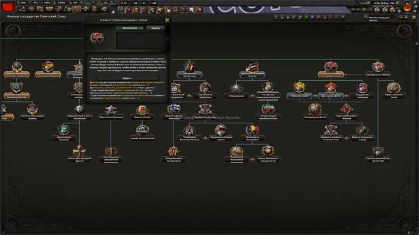Toggle the first focus filter icon in the header row
This screenshot has height=235, width=419.
point(276,18)
